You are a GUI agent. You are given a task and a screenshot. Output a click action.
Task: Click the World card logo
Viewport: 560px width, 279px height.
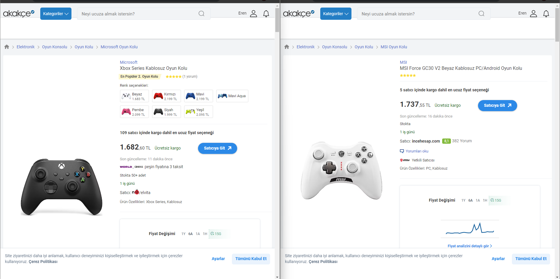pyautogui.click(x=126, y=167)
